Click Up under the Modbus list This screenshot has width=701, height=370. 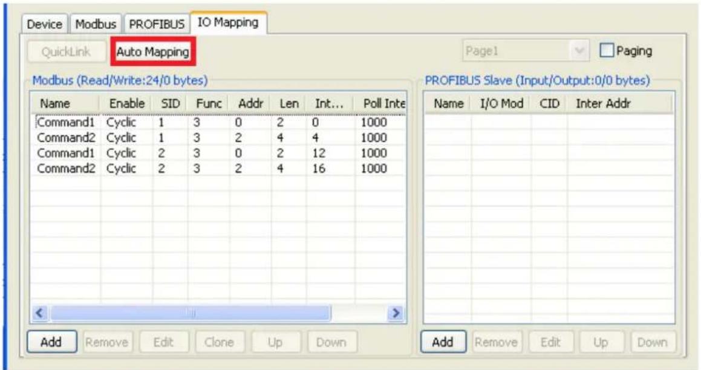[x=275, y=342]
